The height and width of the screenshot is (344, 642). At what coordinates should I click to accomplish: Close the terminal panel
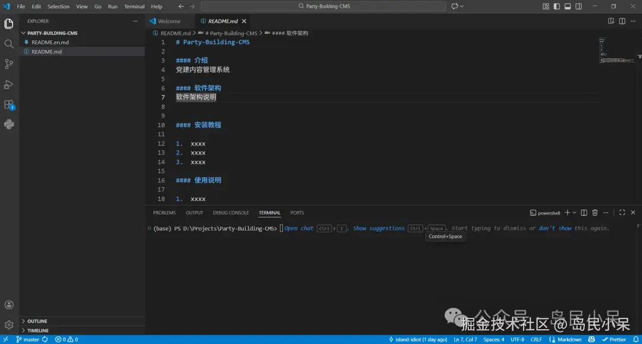click(x=633, y=213)
